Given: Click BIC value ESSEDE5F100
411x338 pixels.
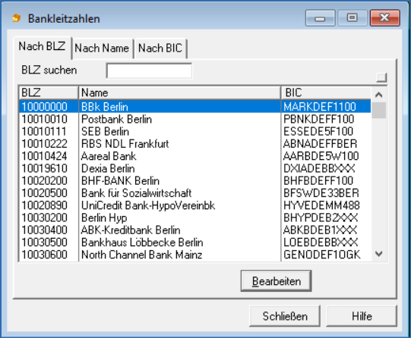Looking at the screenshot, I should click(x=318, y=132).
